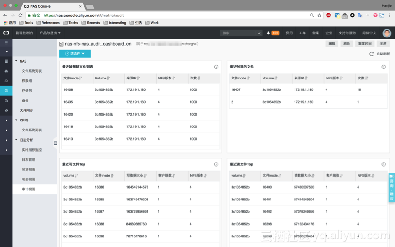Click the Google Translate extension icon
Viewport: 395px width, 247px height.
[x=360, y=16]
